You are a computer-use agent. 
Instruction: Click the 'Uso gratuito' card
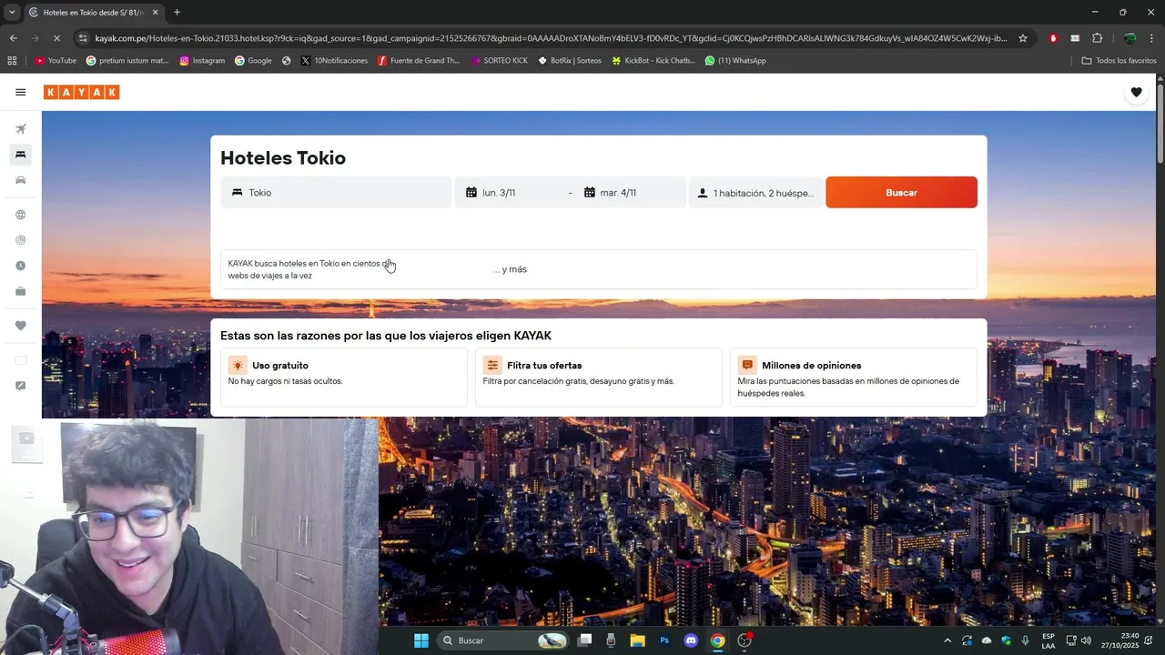343,377
